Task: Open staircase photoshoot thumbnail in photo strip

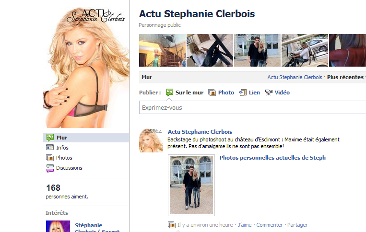Action: 163,50
